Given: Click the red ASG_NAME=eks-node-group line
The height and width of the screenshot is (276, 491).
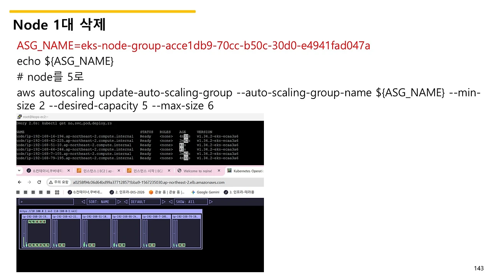Looking at the screenshot, I should tap(193, 46).
